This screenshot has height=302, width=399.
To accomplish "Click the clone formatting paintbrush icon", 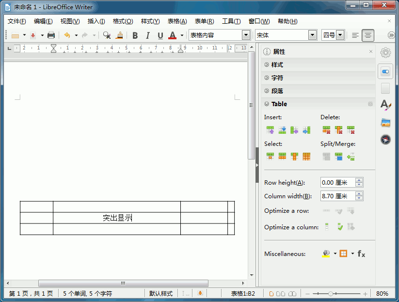I will (x=119, y=35).
